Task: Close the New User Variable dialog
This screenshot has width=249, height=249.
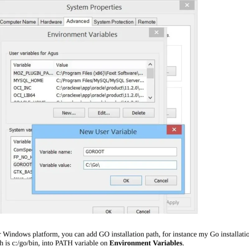Action: [x=174, y=130]
